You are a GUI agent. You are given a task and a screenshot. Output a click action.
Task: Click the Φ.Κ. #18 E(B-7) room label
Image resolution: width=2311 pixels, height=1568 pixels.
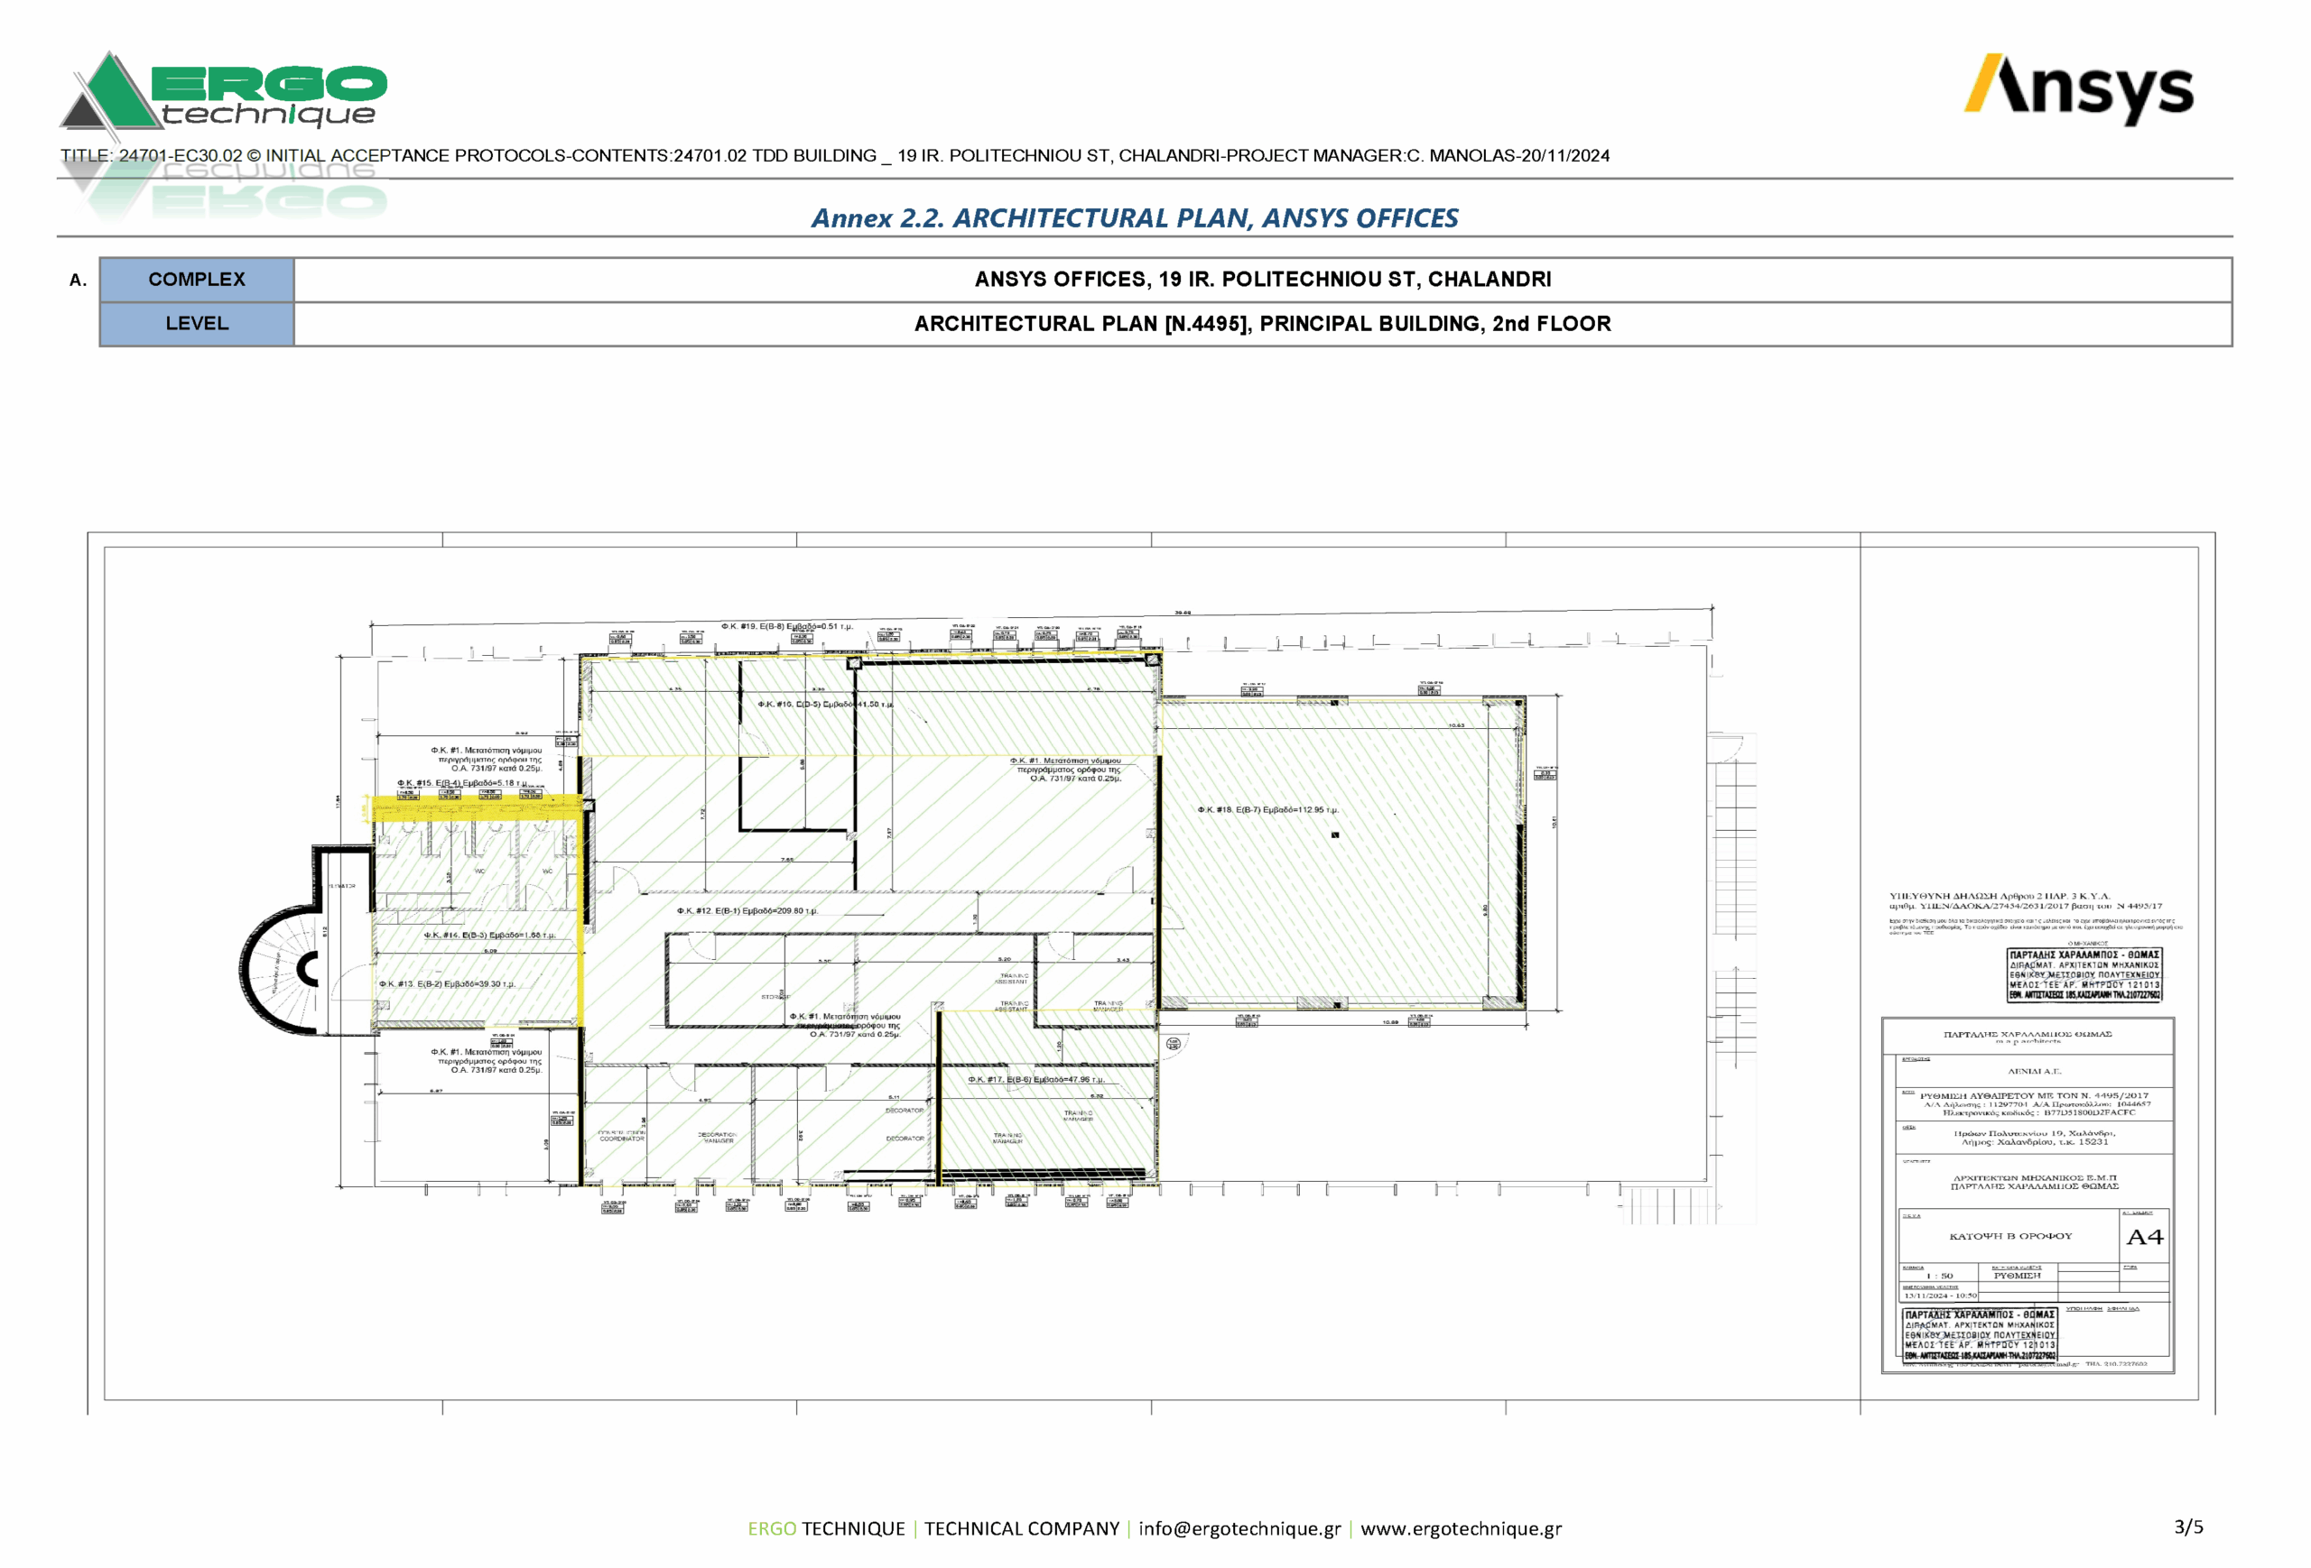[x=1267, y=810]
